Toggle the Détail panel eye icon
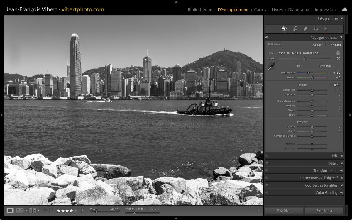352x220 pixels. pyautogui.click(x=267, y=163)
